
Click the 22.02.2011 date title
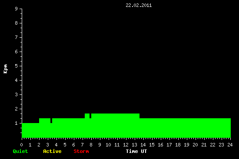[139, 5]
